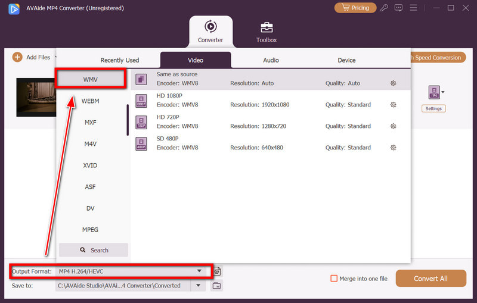This screenshot has height=303, width=477.
Task: Open the Toolbox tab
Action: (x=267, y=32)
